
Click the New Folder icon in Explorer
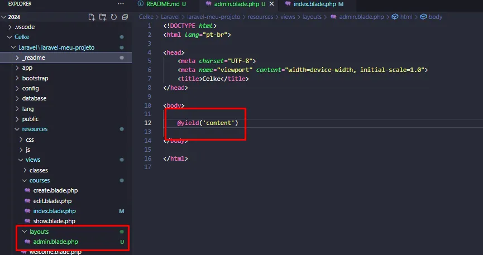103,17
